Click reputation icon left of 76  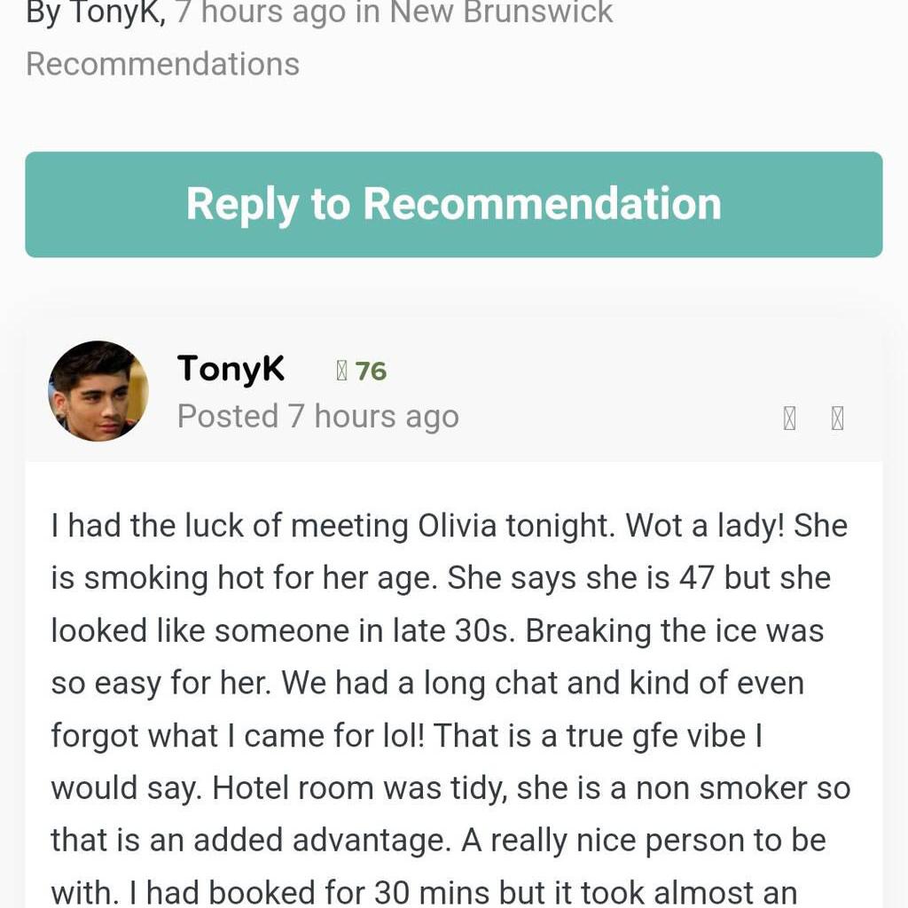[342, 371]
